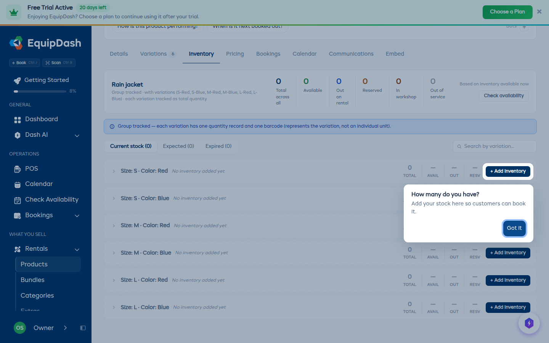Click the Calendar sidebar icon
549x343 pixels.
pos(18,184)
